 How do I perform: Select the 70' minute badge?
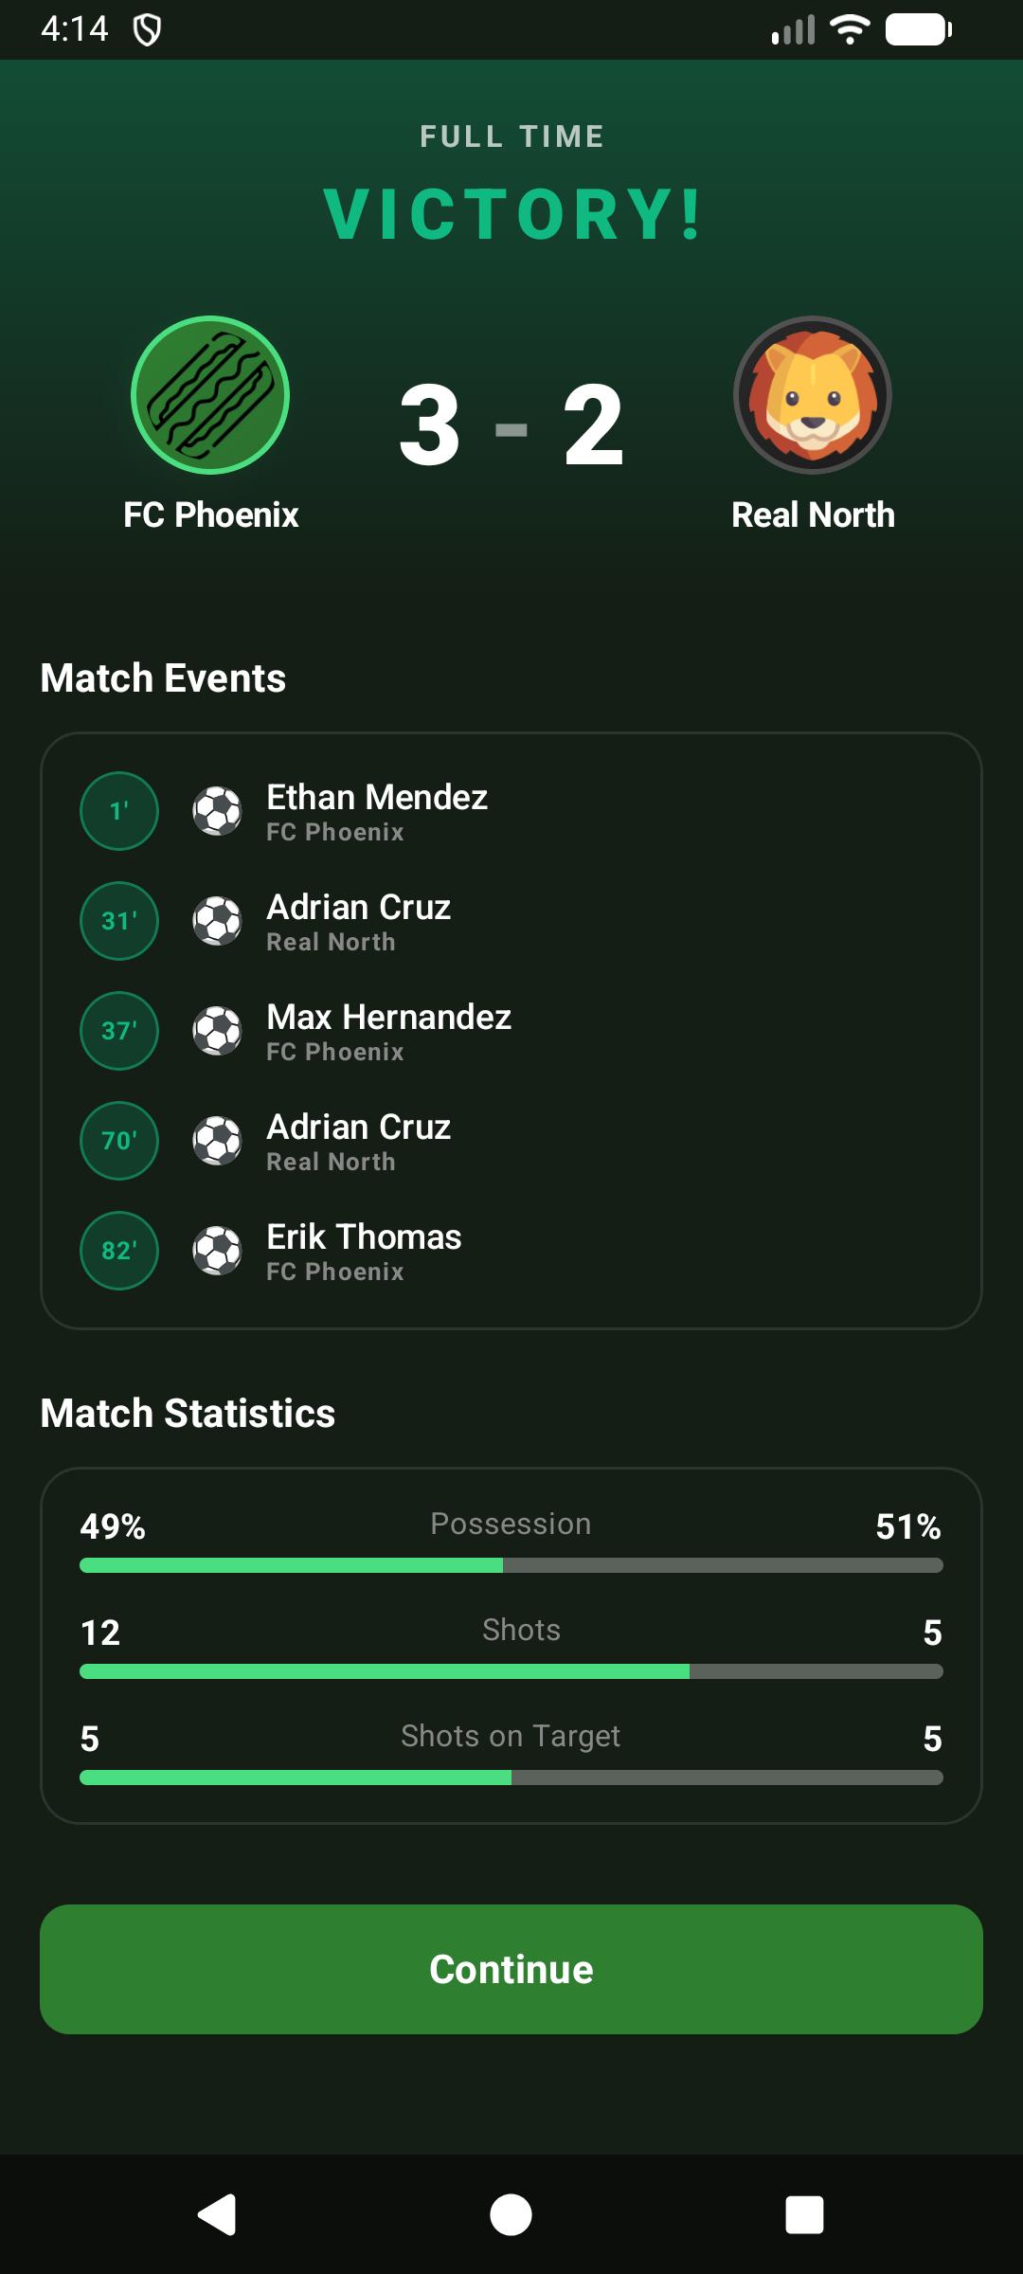[x=117, y=1141]
